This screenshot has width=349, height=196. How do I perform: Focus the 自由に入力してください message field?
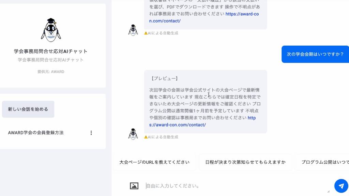click(x=235, y=186)
